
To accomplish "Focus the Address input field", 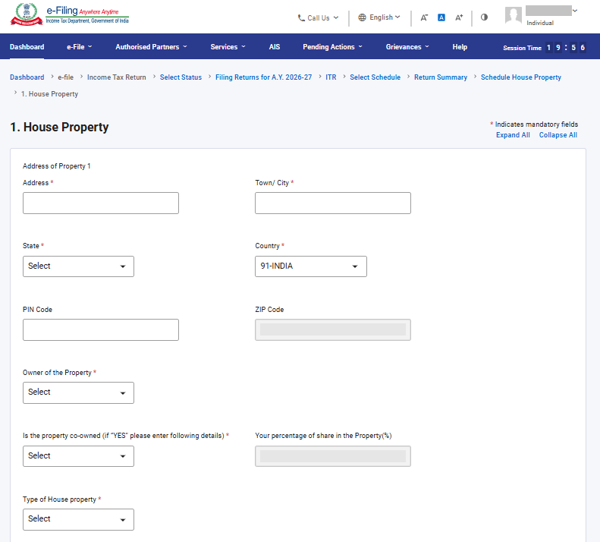I will click(x=101, y=203).
